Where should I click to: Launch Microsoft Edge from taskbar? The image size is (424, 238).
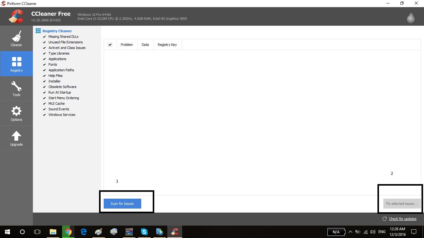(83, 232)
